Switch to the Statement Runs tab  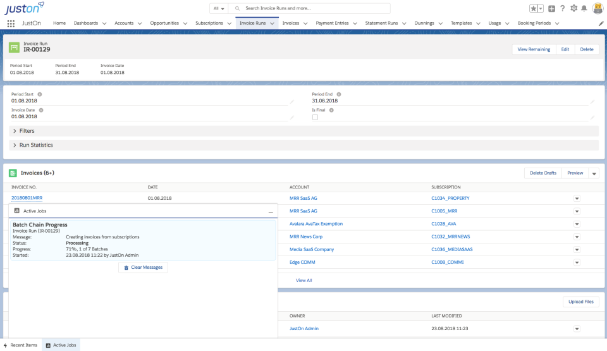tap(381, 23)
